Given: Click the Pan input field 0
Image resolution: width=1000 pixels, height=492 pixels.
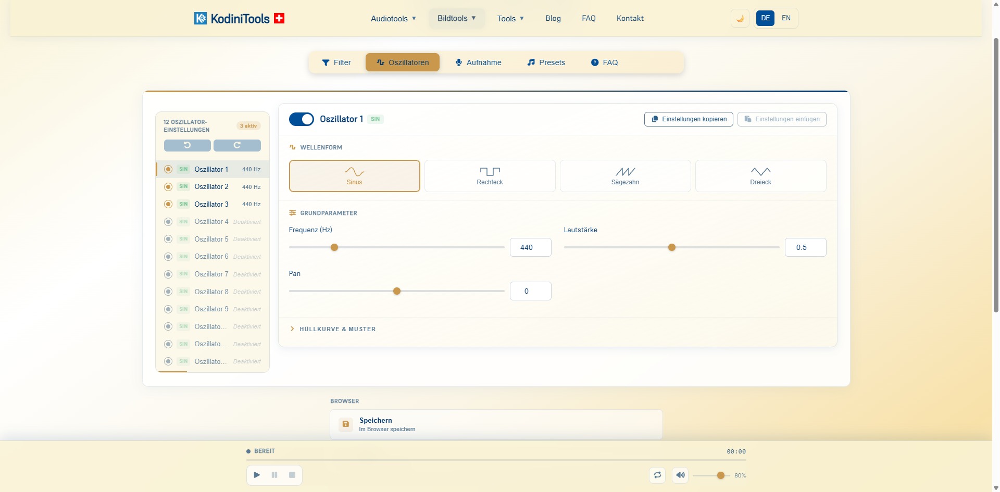Looking at the screenshot, I should coord(530,291).
